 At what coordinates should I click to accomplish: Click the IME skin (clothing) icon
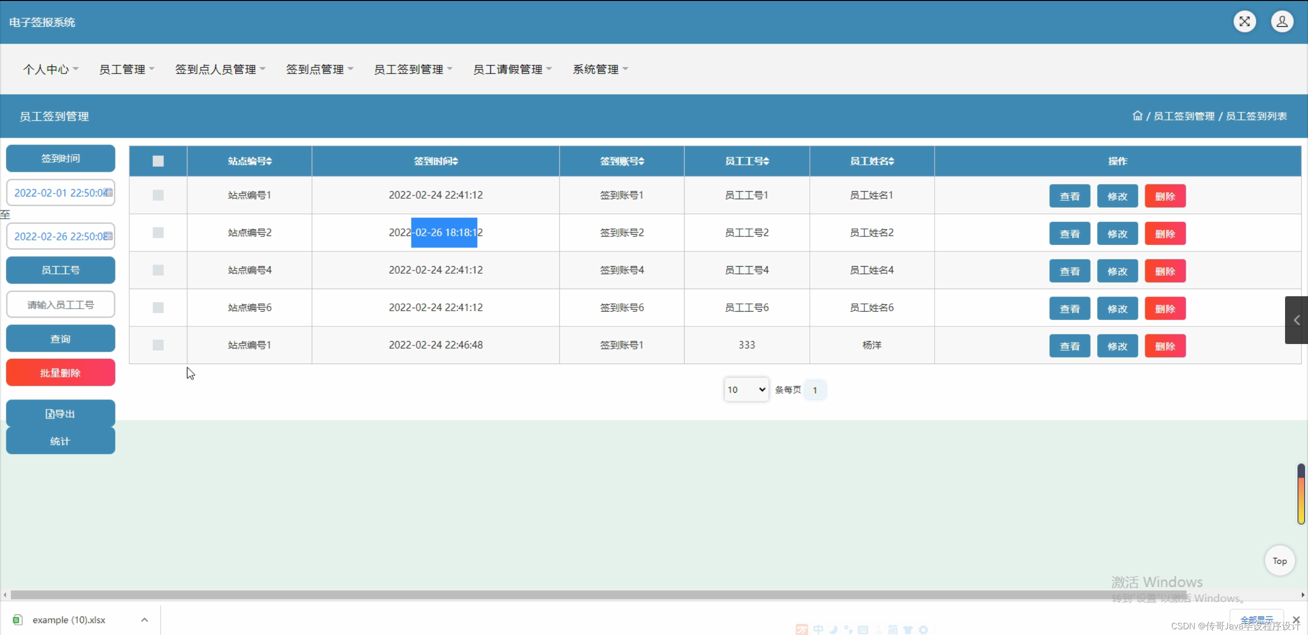909,629
